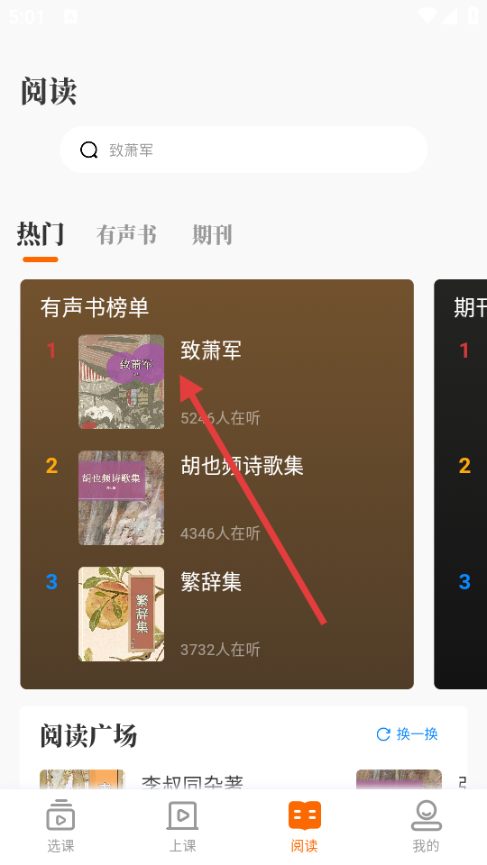
Task: Click the 致萧军 cover thumbnail
Action: coord(122,382)
